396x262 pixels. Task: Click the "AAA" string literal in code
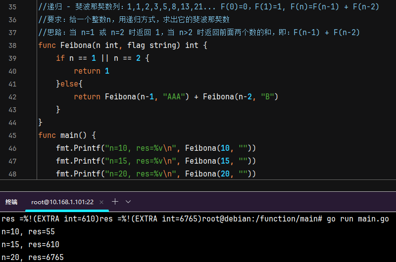click(x=174, y=97)
